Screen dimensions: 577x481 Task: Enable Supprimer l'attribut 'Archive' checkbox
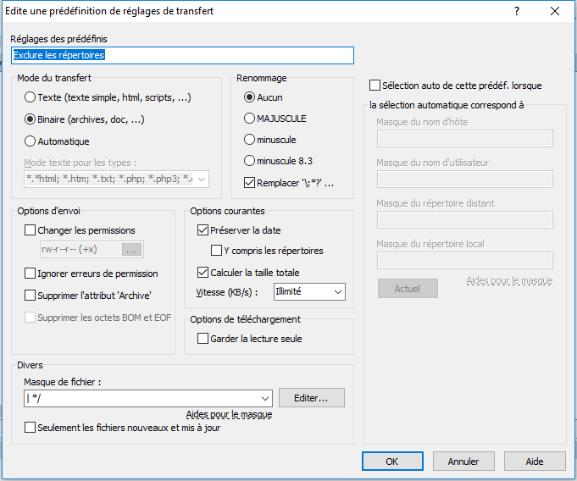click(x=30, y=296)
